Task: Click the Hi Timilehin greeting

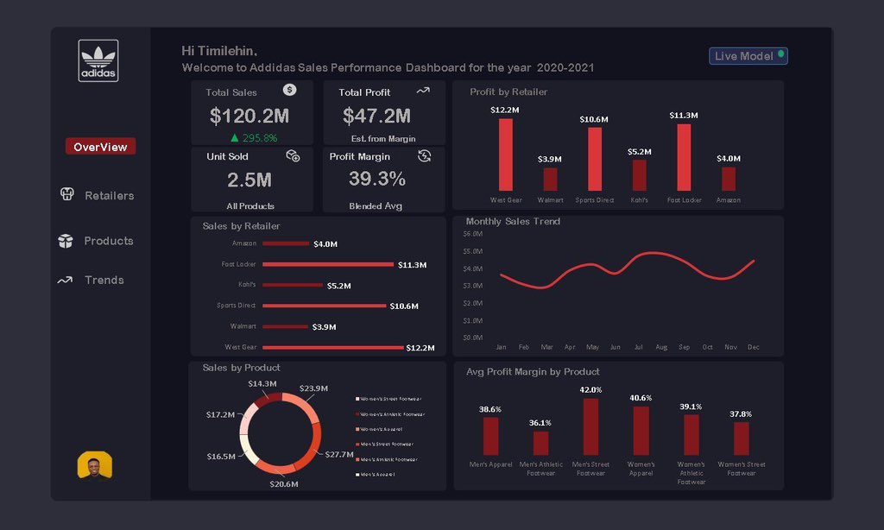Action: 219,51
